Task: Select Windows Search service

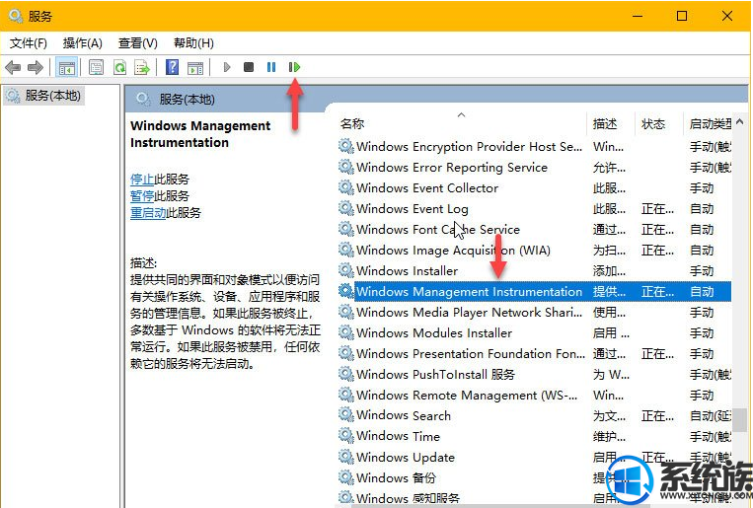Action: click(535, 415)
